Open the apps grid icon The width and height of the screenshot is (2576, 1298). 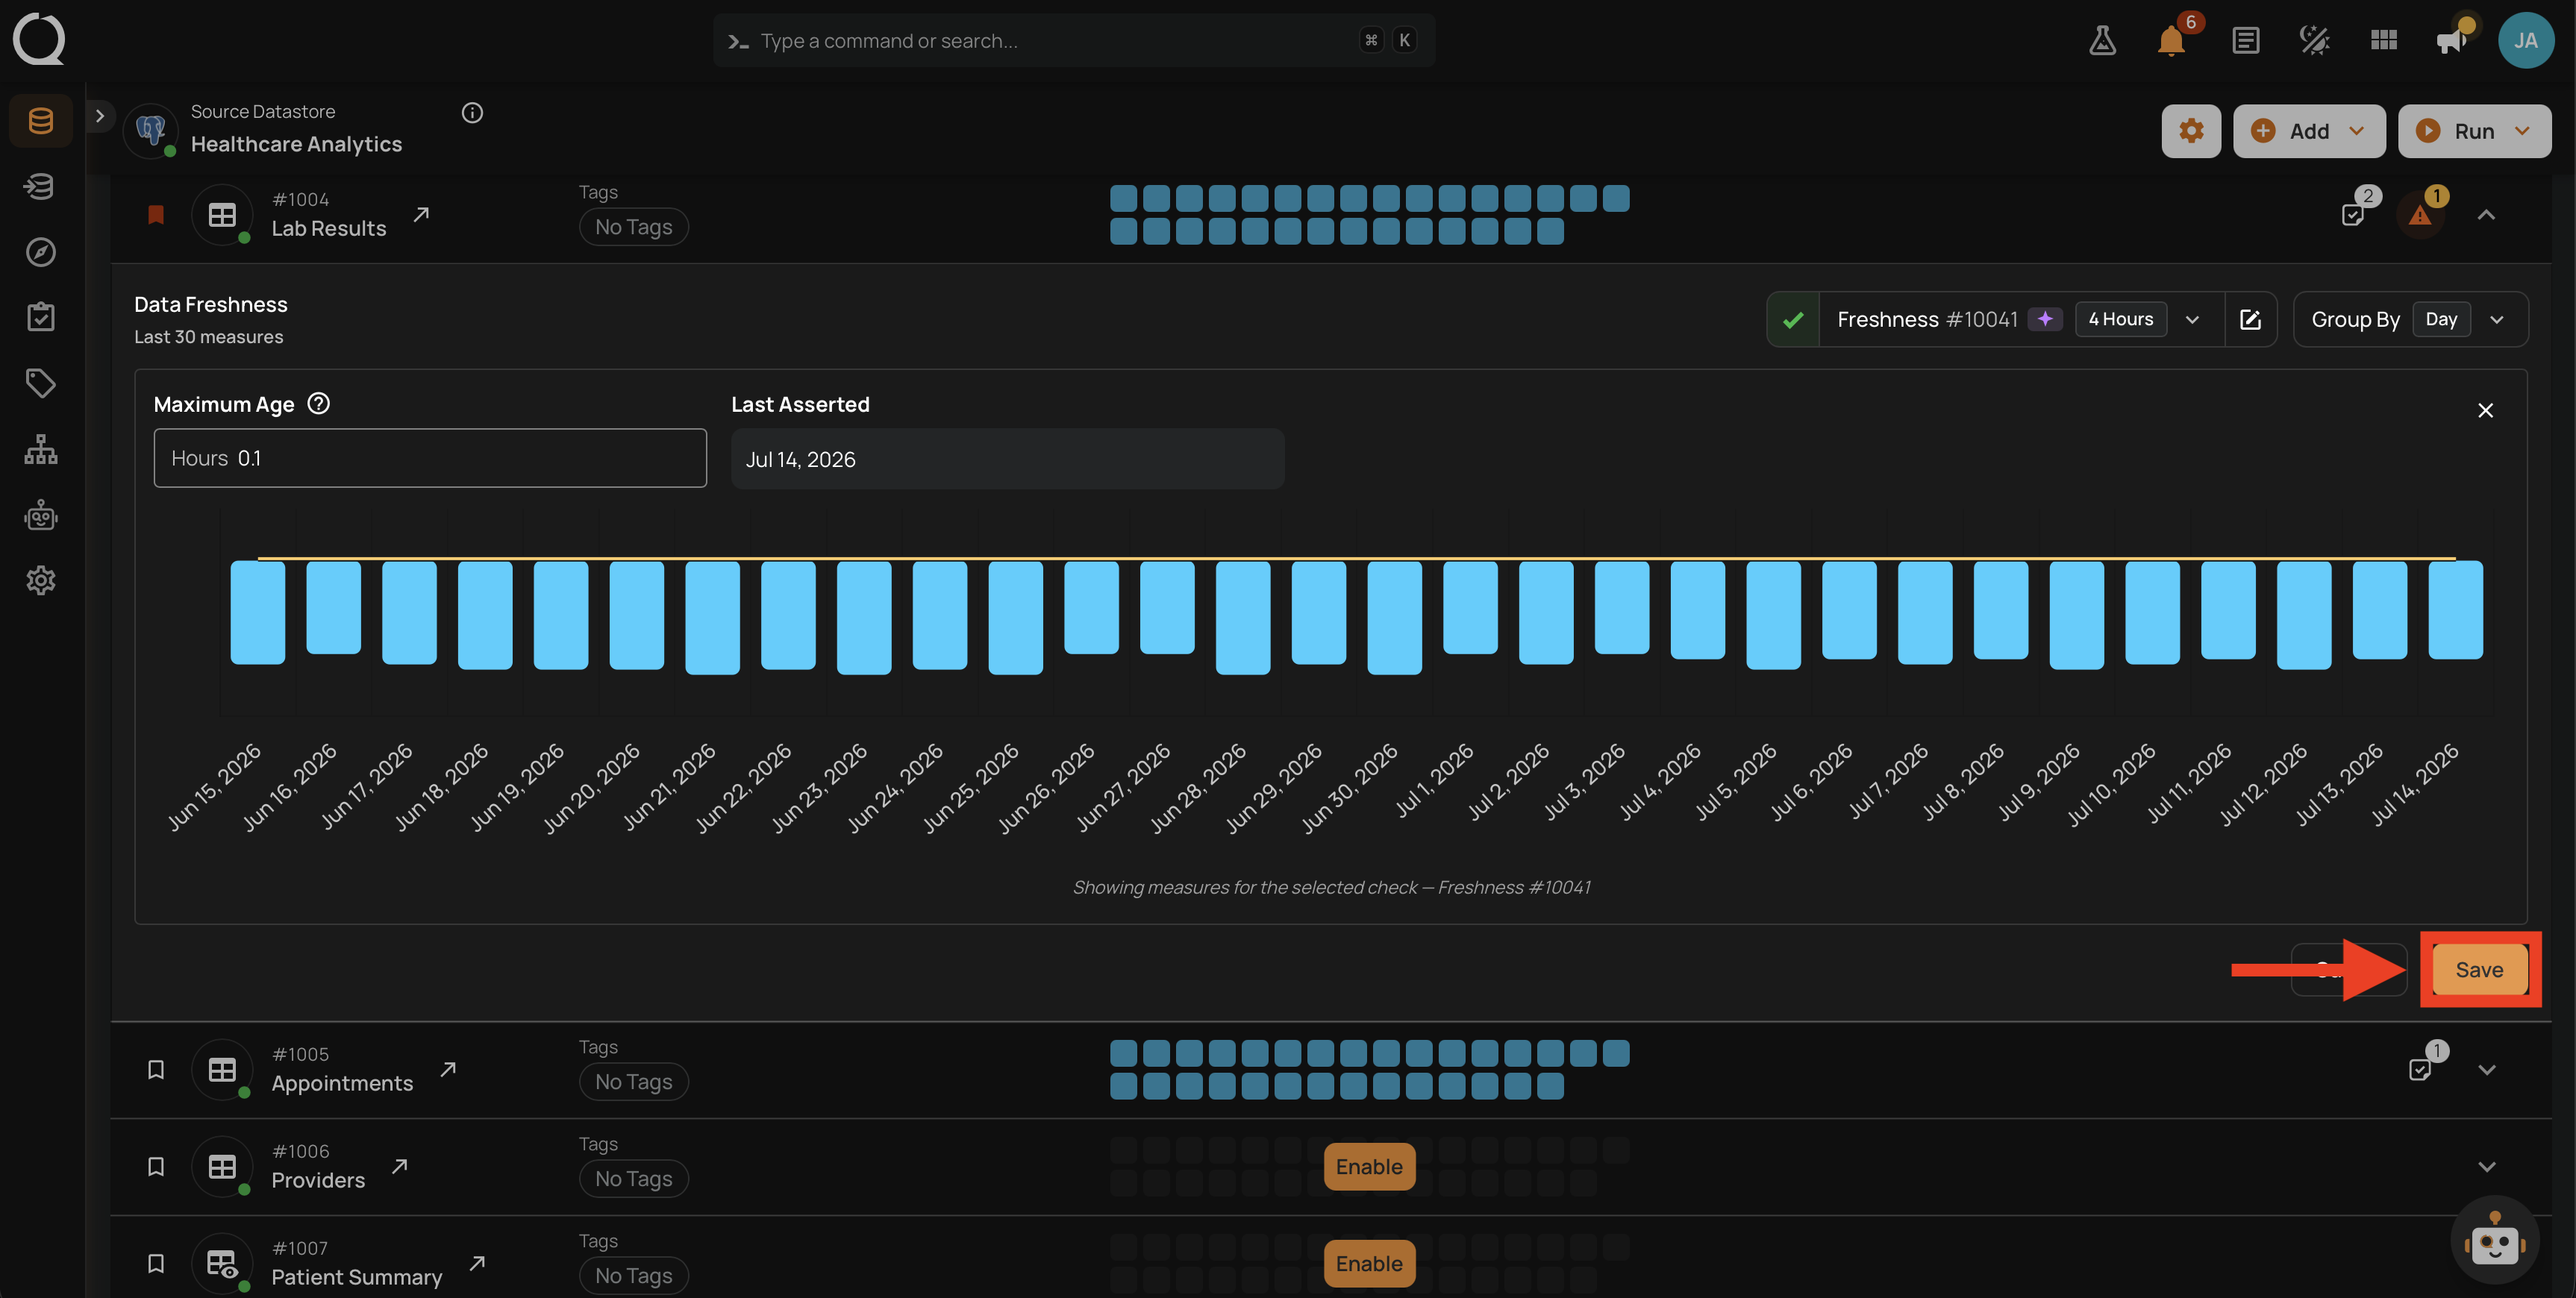pos(2384,41)
